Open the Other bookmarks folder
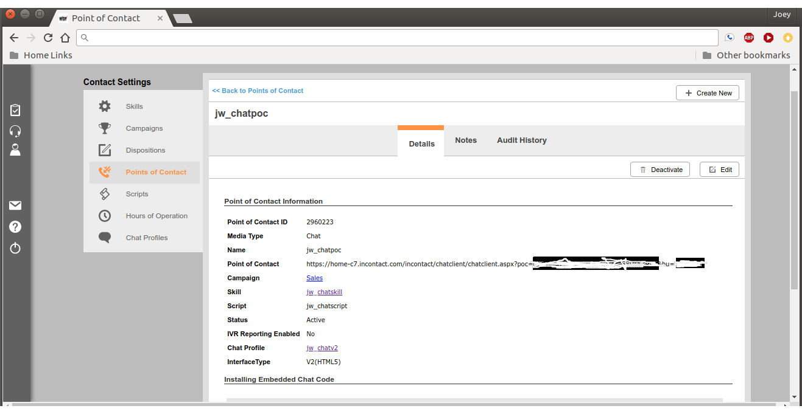Screen dimensions: 802x414 coord(745,55)
